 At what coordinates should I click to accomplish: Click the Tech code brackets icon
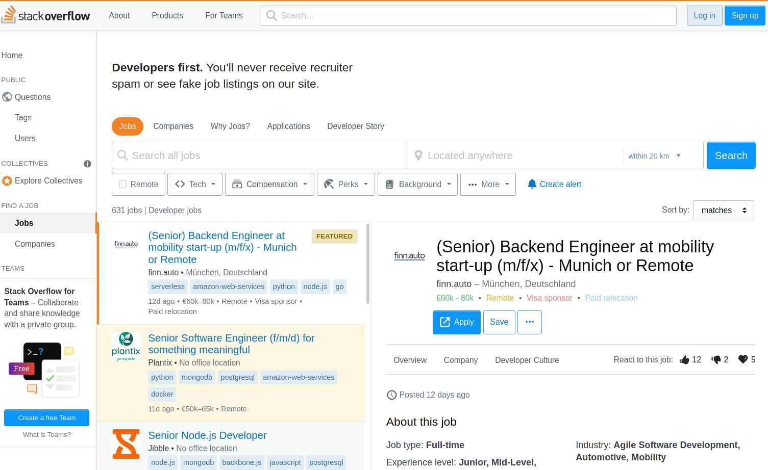pos(180,184)
